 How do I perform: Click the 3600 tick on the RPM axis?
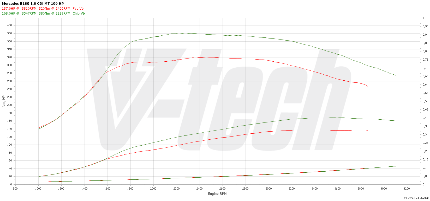coord(337,189)
